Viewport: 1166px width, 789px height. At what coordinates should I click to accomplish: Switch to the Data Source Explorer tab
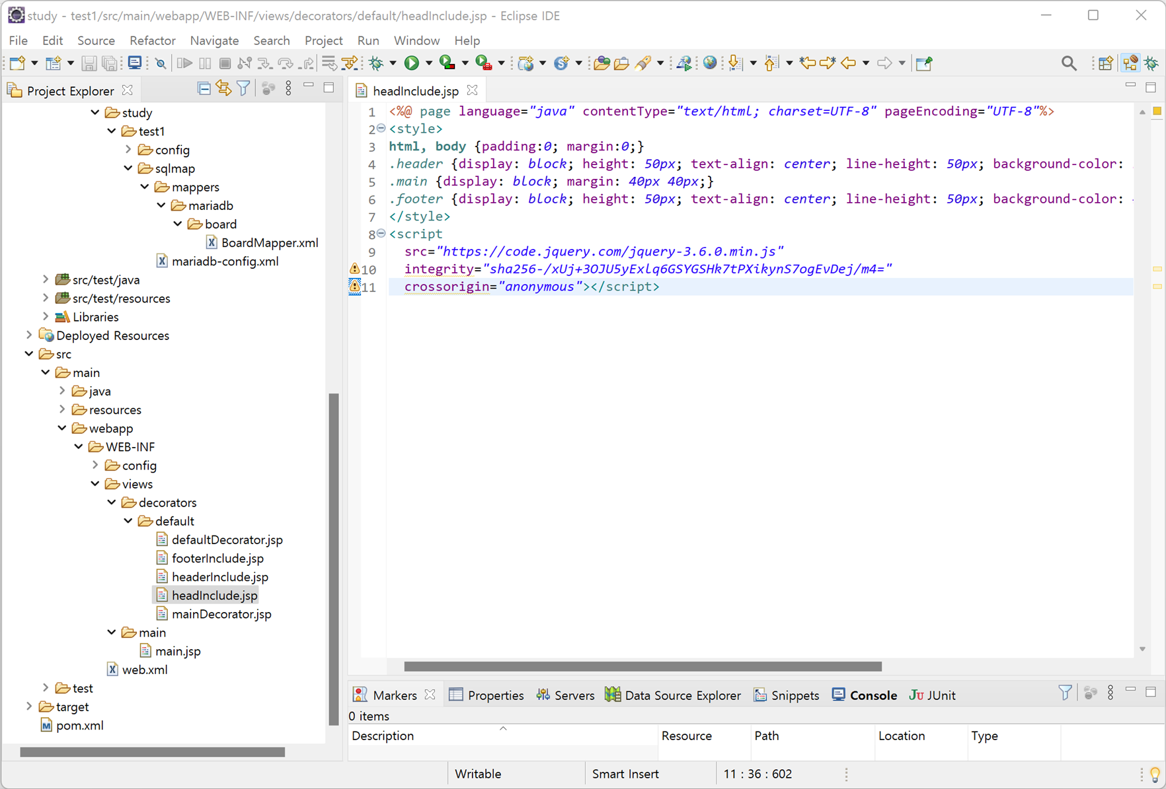[673, 695]
